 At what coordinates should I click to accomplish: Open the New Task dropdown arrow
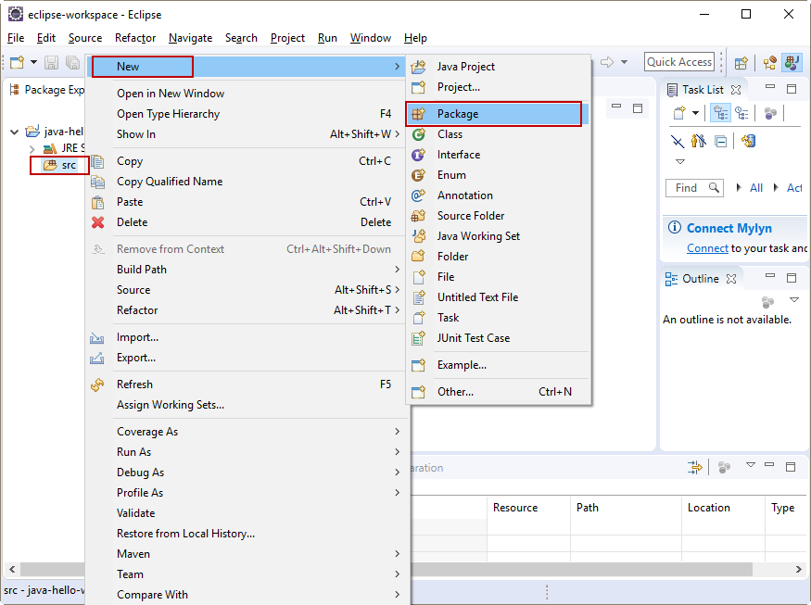(696, 113)
